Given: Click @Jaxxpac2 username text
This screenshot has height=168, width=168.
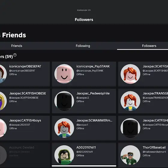Looking at the screenshot, I should point(82,98).
